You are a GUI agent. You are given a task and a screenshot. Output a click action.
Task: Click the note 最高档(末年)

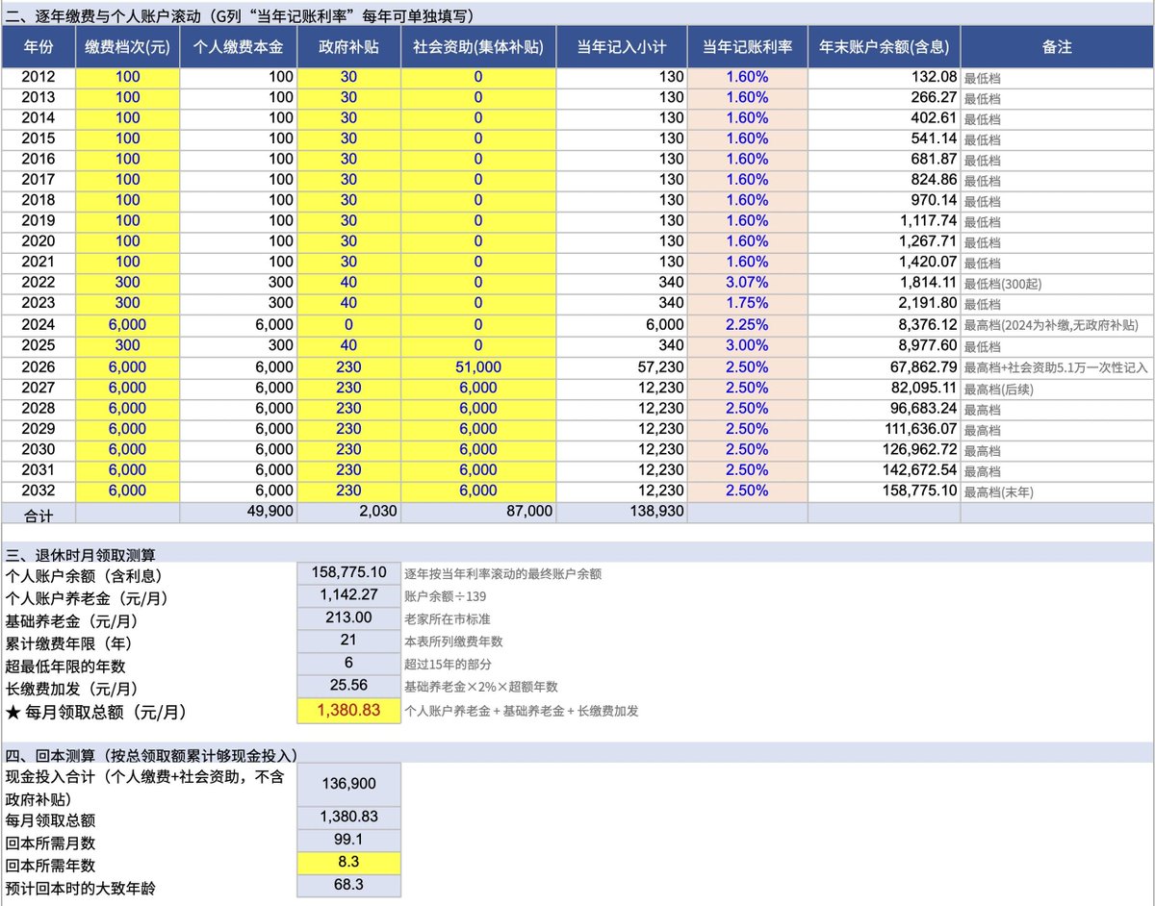pyautogui.click(x=997, y=491)
